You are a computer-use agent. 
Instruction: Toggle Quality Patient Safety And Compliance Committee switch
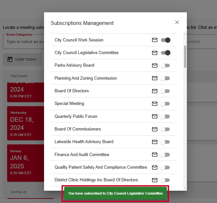coord(165,167)
